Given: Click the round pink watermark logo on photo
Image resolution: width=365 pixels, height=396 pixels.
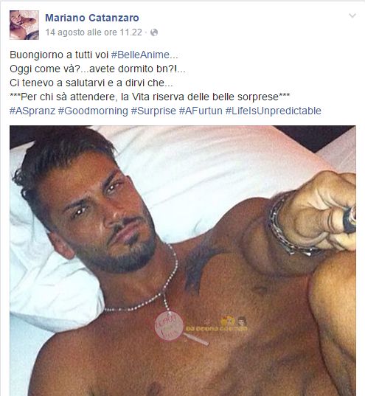Looking at the screenshot, I should 169,326.
